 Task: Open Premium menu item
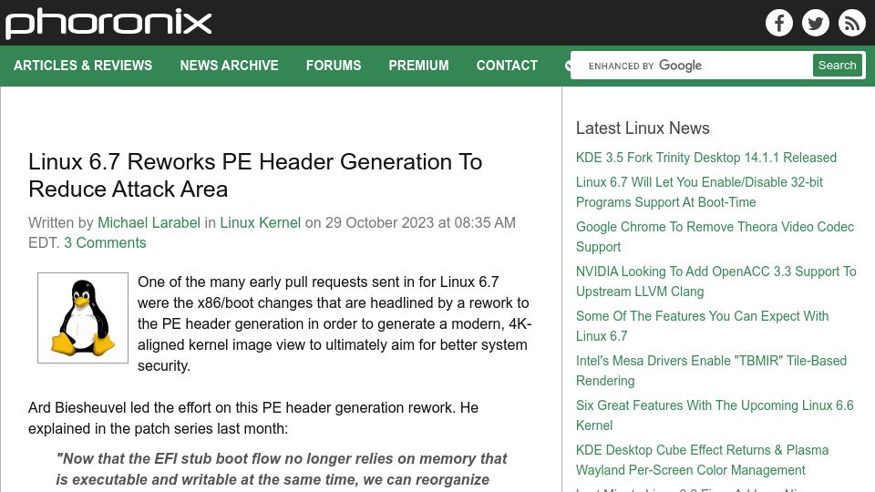click(418, 66)
